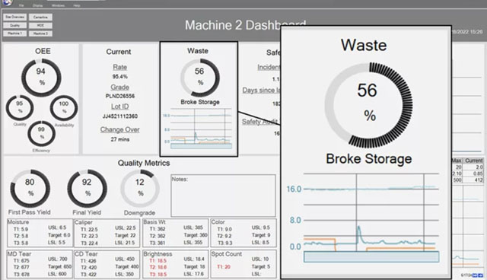This screenshot has height=280, width=487.
Task: Click the Machine 2 Dashboard title
Action: click(x=246, y=25)
